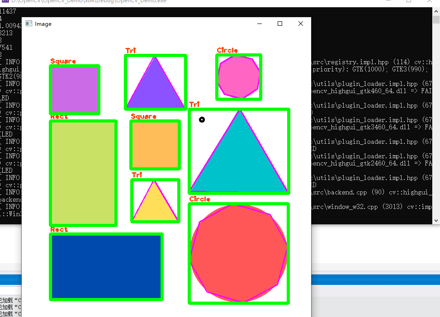Click the dark blue rectangle shape
This screenshot has height=317, width=440.
click(x=106, y=266)
